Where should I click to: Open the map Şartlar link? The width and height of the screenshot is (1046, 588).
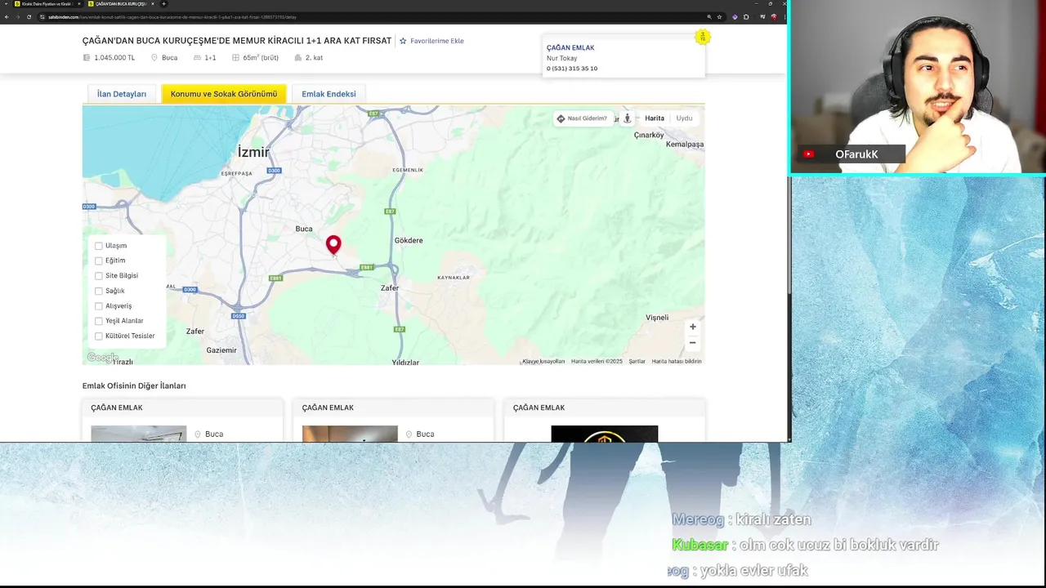point(637,361)
